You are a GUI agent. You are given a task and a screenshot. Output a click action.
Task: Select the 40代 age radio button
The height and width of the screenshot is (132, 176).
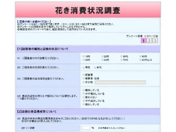pos(140,56)
